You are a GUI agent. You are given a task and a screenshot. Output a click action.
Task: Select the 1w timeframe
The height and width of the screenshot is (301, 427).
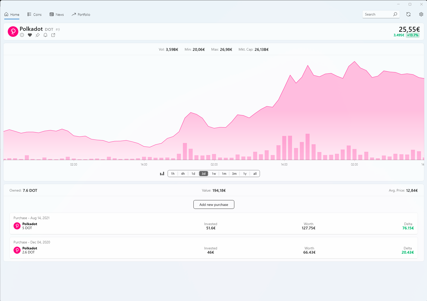214,174
